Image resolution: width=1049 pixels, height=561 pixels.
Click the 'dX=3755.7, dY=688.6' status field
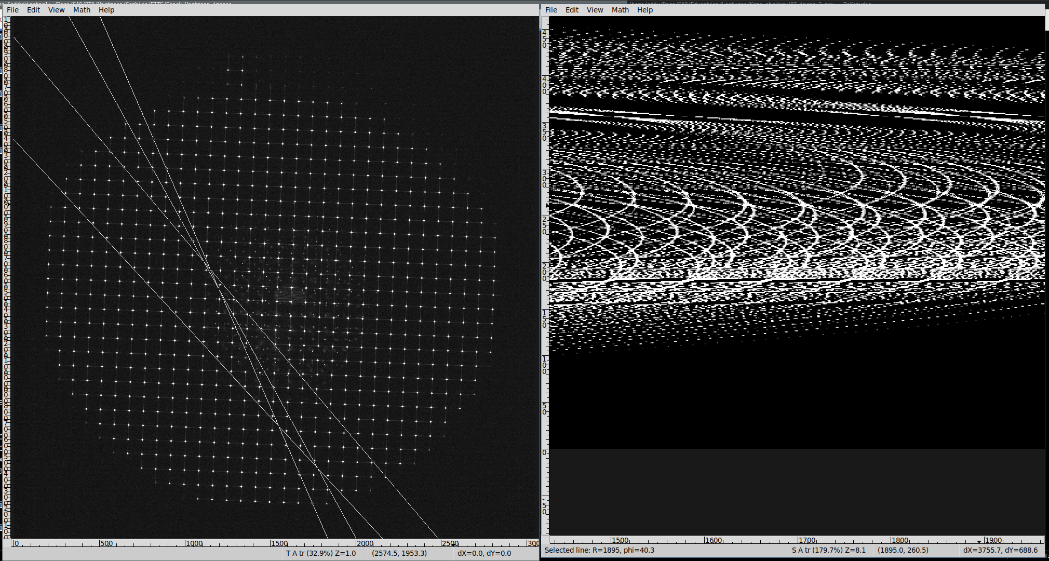pyautogui.click(x=1000, y=550)
